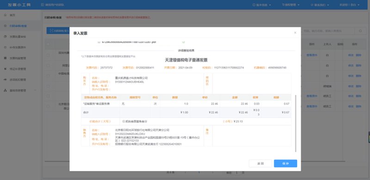Open the 授权管理 dropdown
Image resolution: width=370 pixels, height=180 pixels.
(x=291, y=5)
